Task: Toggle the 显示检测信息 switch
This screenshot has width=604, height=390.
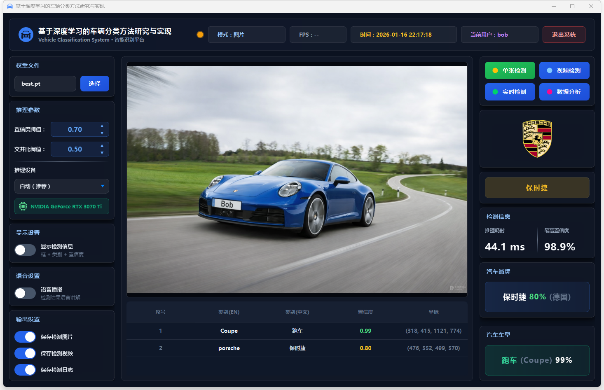Action: click(25, 250)
